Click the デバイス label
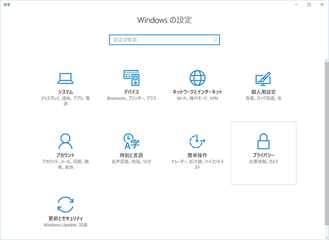This screenshot has width=329, height=240. click(132, 92)
